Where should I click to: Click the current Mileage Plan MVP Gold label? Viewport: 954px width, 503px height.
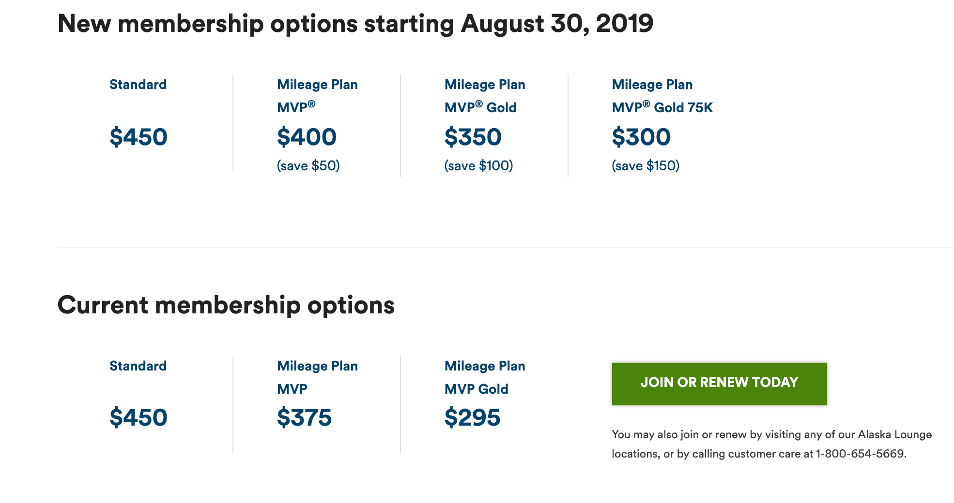[485, 378]
